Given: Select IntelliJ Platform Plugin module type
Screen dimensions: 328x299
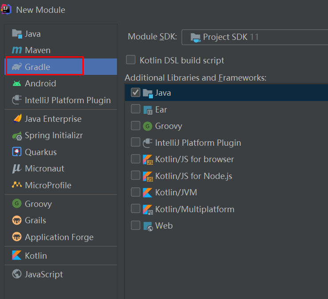Looking at the screenshot, I should tap(61, 100).
